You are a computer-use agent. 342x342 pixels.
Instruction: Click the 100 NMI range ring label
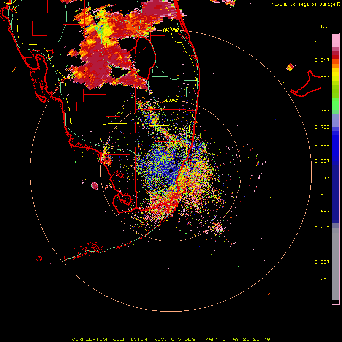[171, 30]
